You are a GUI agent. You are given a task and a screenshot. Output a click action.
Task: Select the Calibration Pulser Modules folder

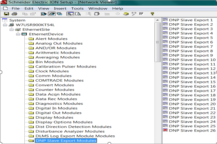tap(66, 66)
